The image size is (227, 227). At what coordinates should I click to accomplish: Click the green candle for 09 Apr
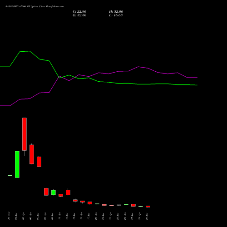(x=54, y=192)
